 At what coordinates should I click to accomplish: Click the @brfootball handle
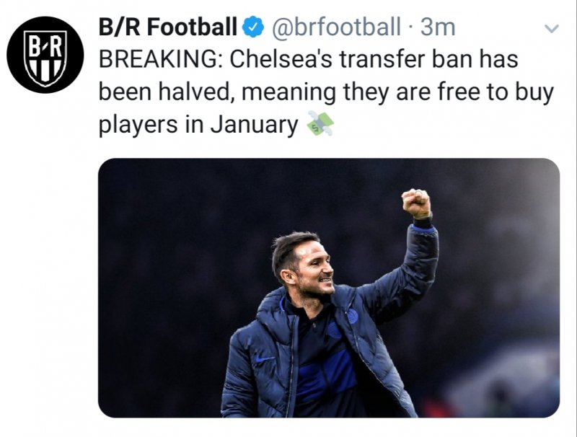(336, 28)
